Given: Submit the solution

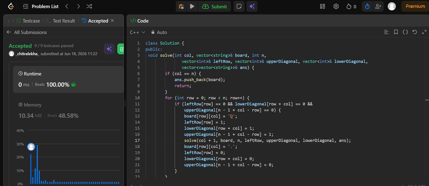Looking at the screenshot, I should (214, 6).
